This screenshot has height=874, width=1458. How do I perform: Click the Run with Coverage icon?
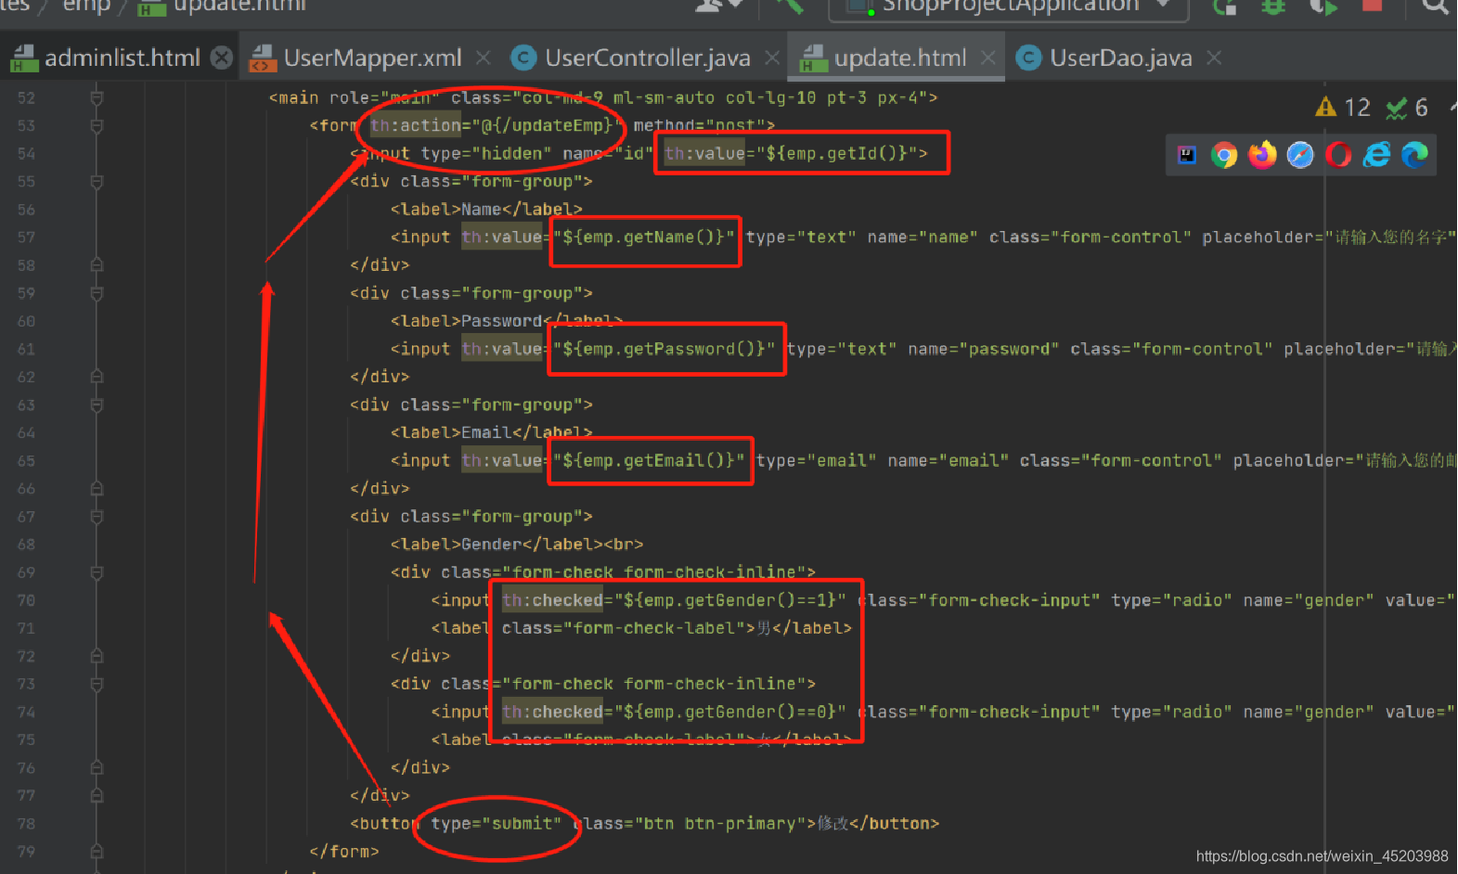(x=1323, y=6)
